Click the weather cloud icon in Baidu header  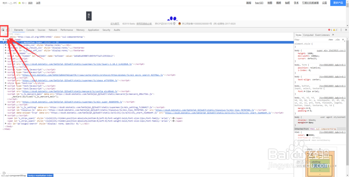[x=10, y=3]
